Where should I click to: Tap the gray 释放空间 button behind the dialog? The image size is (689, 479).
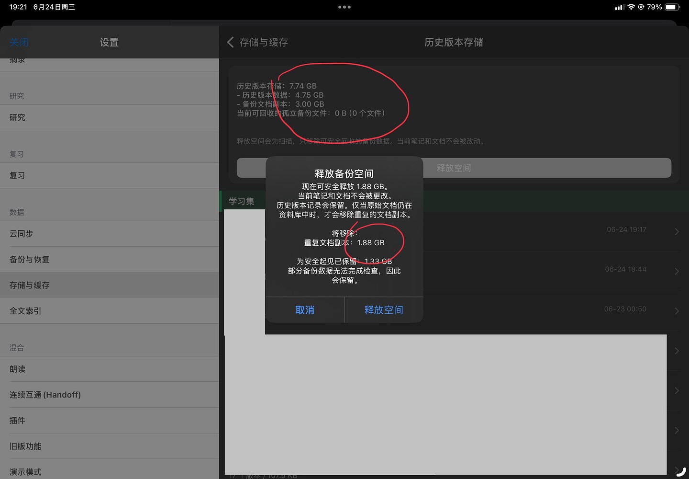454,168
